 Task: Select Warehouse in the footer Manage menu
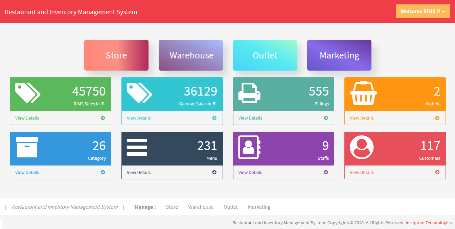point(201,207)
